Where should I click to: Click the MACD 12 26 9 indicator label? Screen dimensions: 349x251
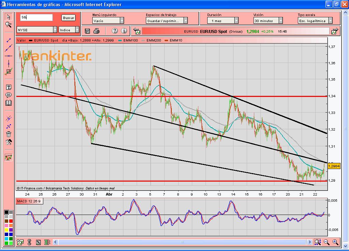pyautogui.click(x=29, y=201)
